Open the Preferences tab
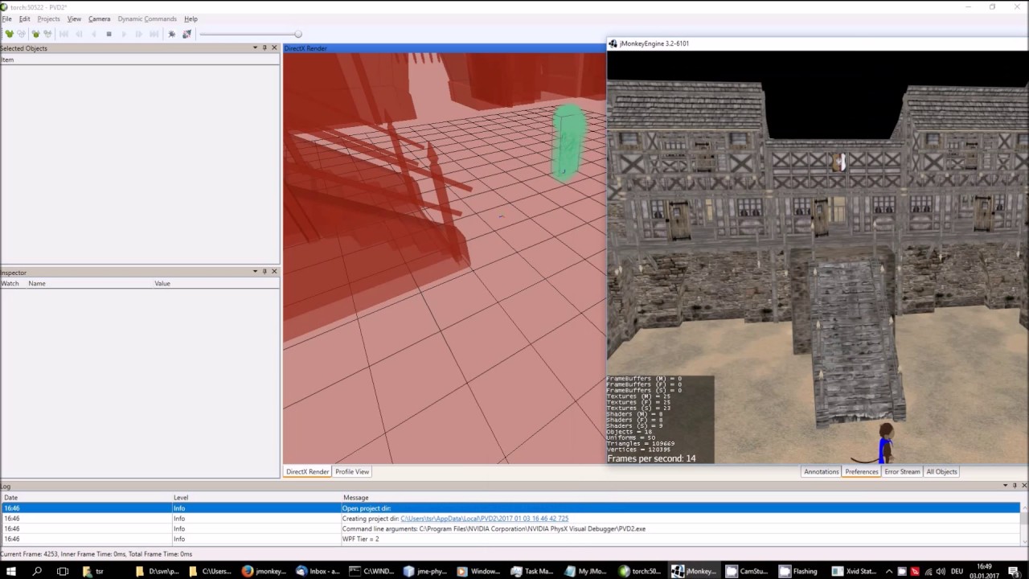This screenshot has height=579, width=1029. pyautogui.click(x=862, y=472)
